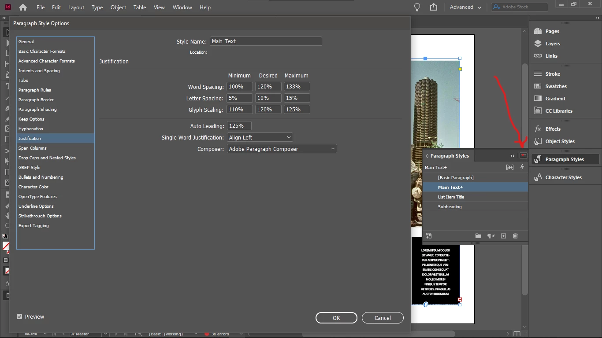Select Subheading paragraph style

pyautogui.click(x=475, y=206)
